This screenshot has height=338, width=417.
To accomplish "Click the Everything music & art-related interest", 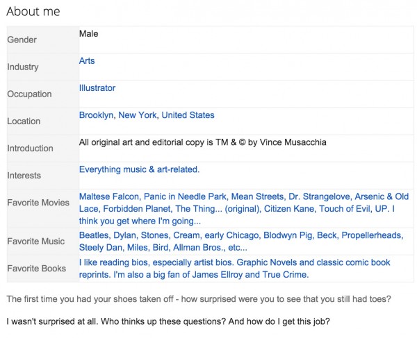I will point(139,169).
